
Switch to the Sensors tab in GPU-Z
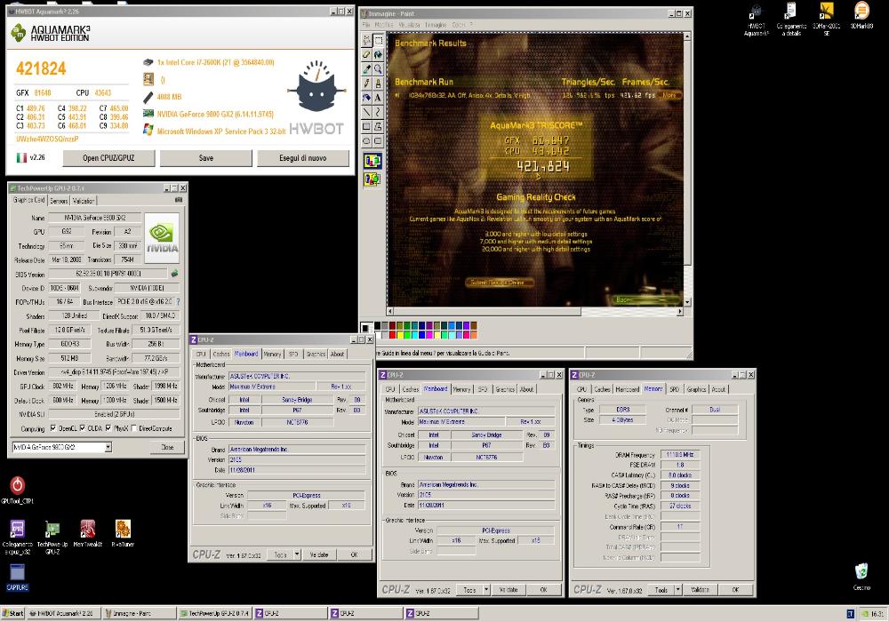tap(59, 201)
